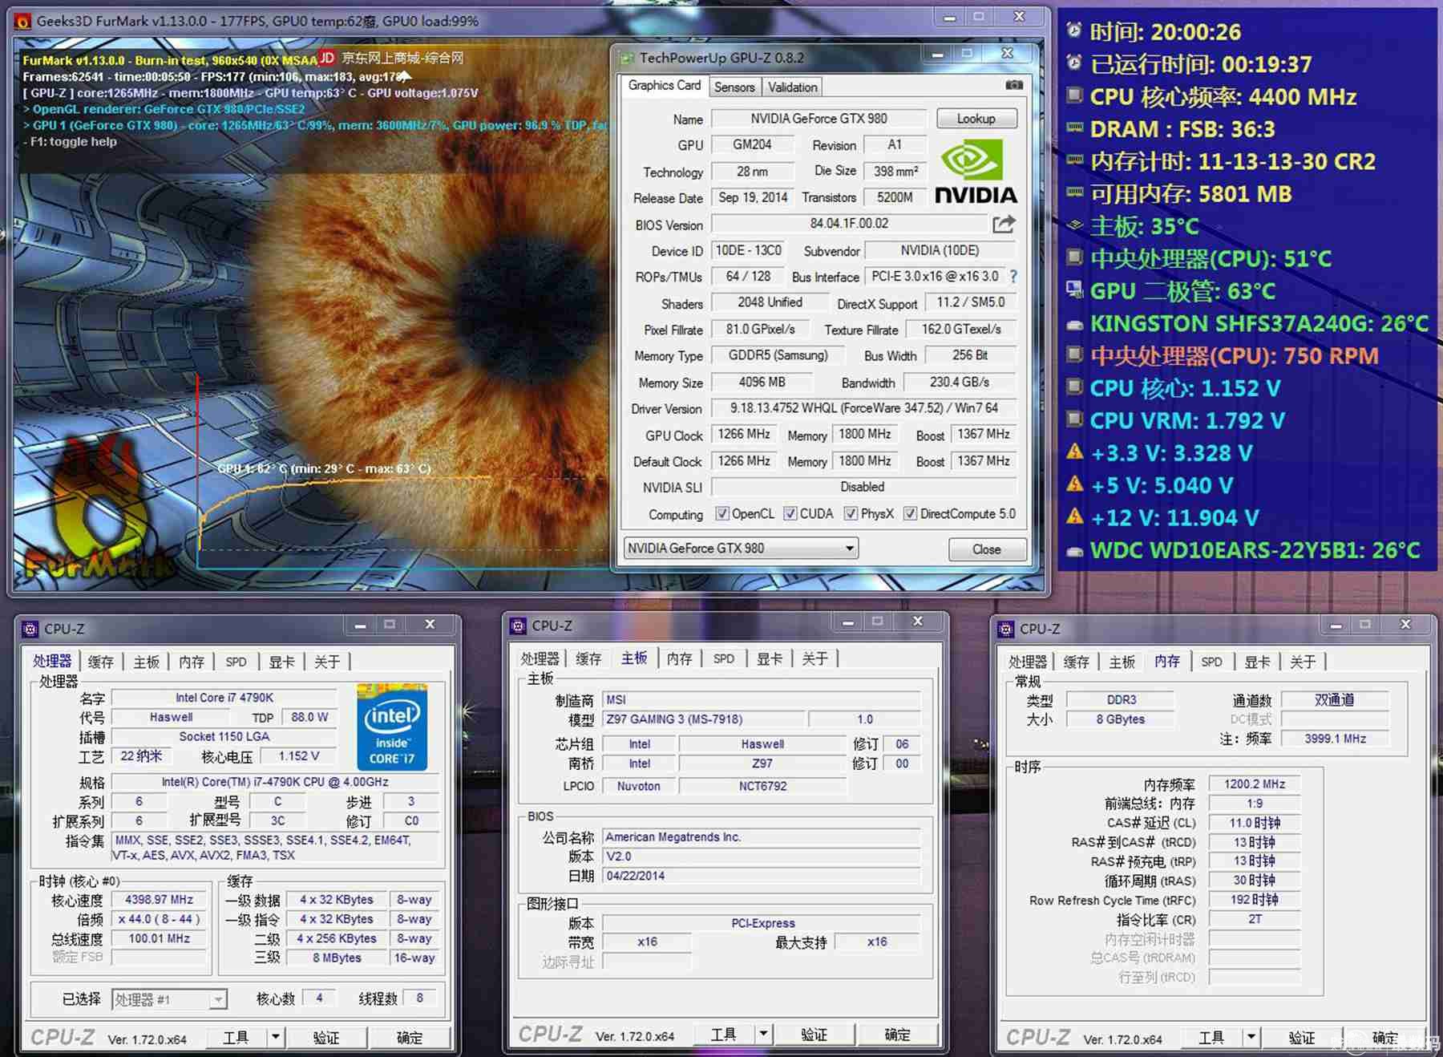
Task: Open 处理器 tab in right CPU-Z window
Action: [x=1028, y=662]
